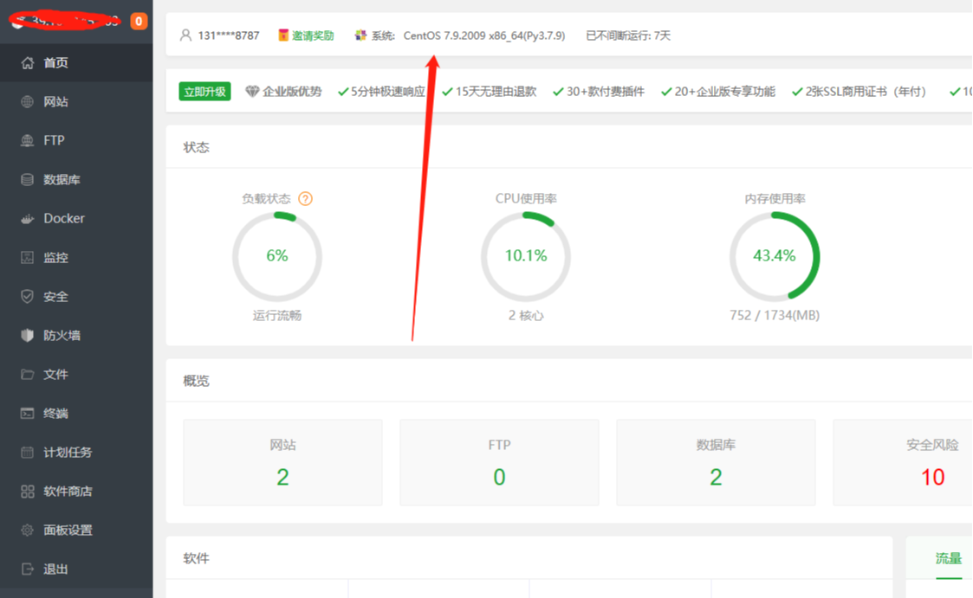Viewport: 973px width, 598px height.
Task: Select the 数据库 database icon
Action: 27,179
